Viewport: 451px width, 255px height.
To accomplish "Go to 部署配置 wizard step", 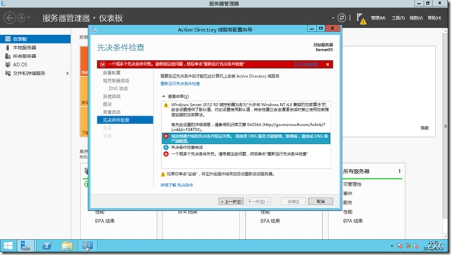I will click(x=111, y=73).
